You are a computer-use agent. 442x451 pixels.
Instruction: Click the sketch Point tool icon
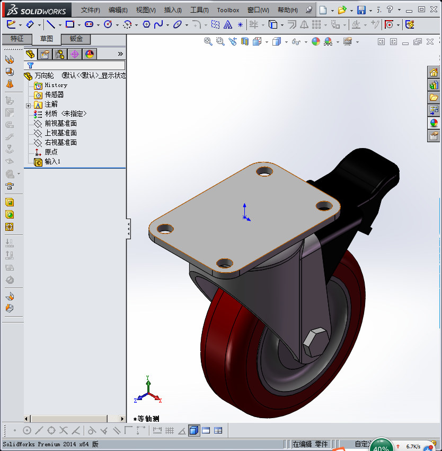pyautogui.click(x=240, y=25)
